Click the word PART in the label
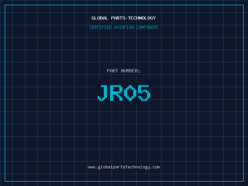The width and height of the screenshot is (248, 186). click(x=113, y=71)
